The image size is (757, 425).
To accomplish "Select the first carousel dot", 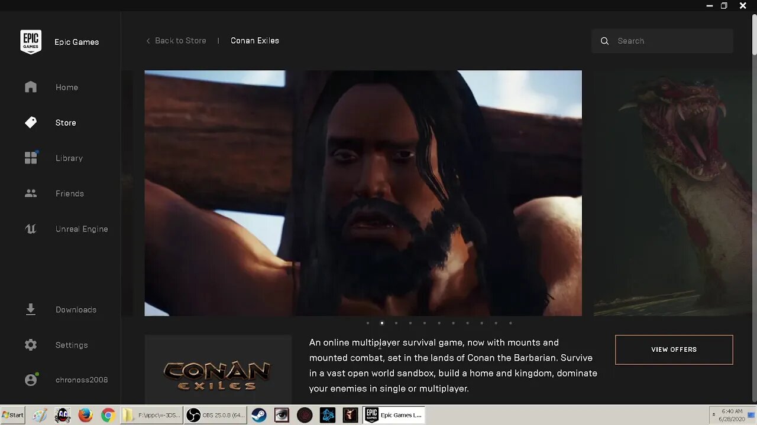I will pos(368,323).
